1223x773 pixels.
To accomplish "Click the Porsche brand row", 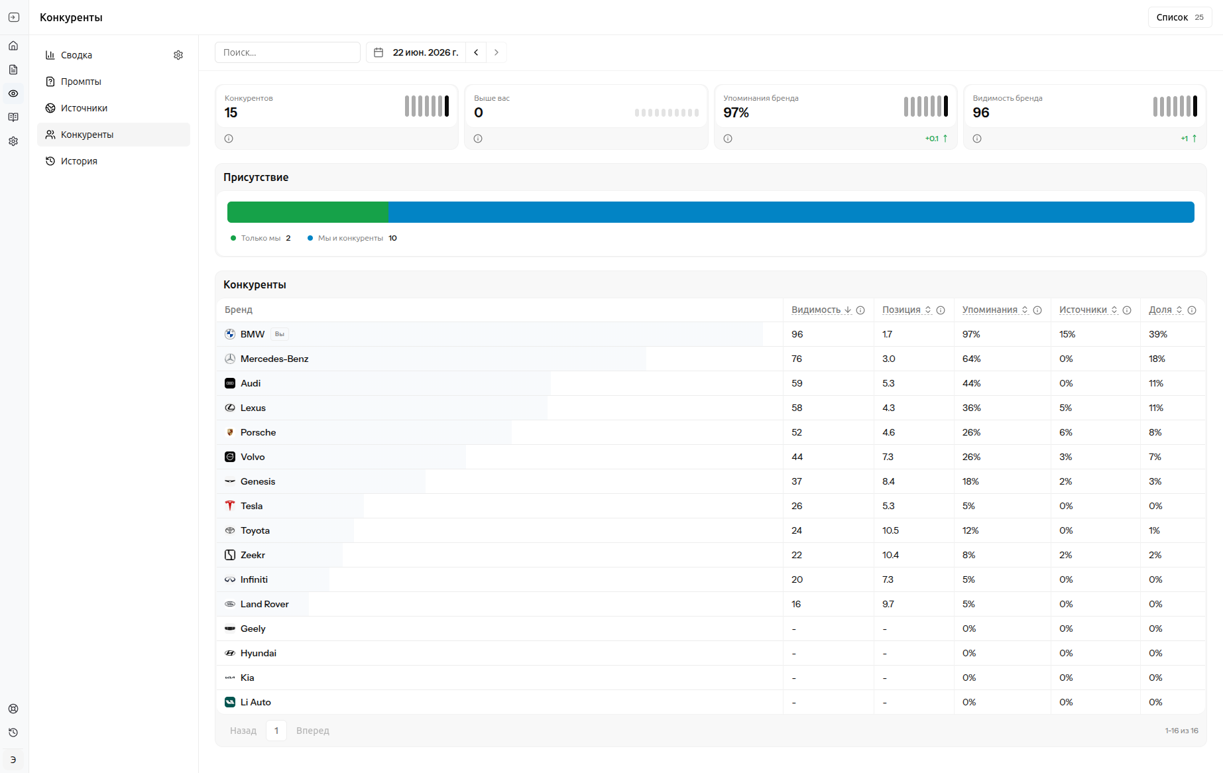I will point(711,432).
